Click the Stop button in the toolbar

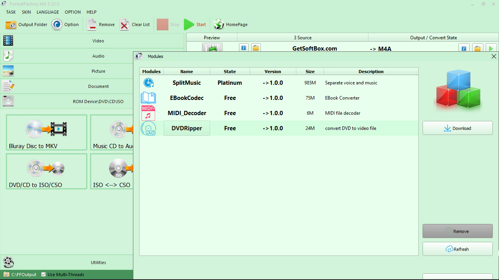pos(168,24)
